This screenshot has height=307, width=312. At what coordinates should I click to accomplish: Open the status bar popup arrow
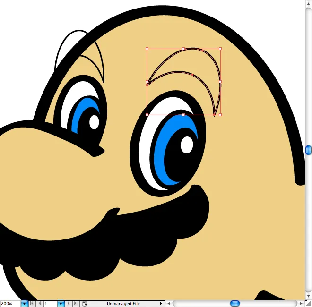point(161,304)
